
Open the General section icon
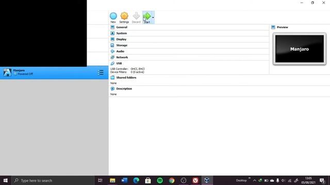point(112,27)
